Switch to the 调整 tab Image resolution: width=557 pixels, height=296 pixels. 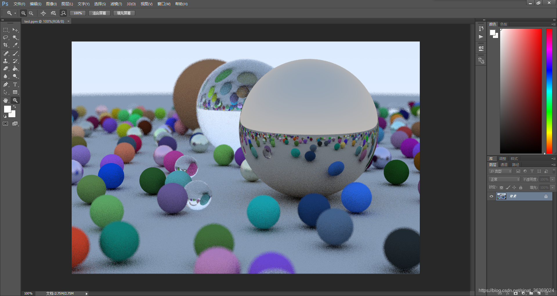tap(502, 159)
